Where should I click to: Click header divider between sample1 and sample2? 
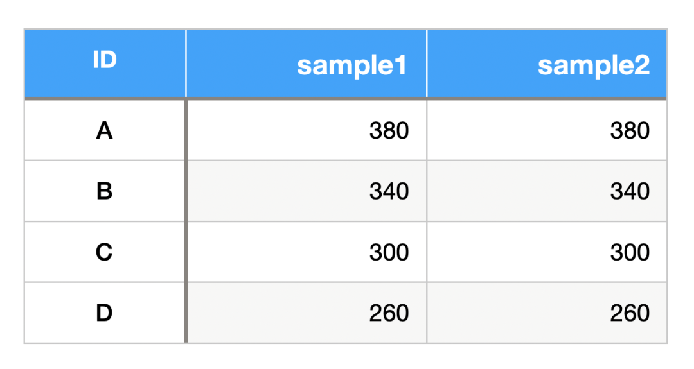pyautogui.click(x=427, y=64)
